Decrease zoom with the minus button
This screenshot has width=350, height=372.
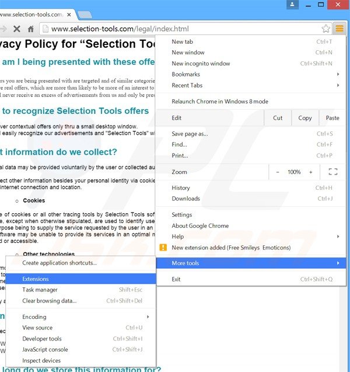pyautogui.click(x=278, y=172)
